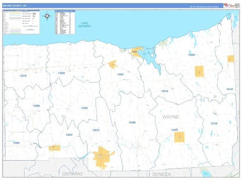
Task: Select ZIP code label 14522
Action: (69, 135)
